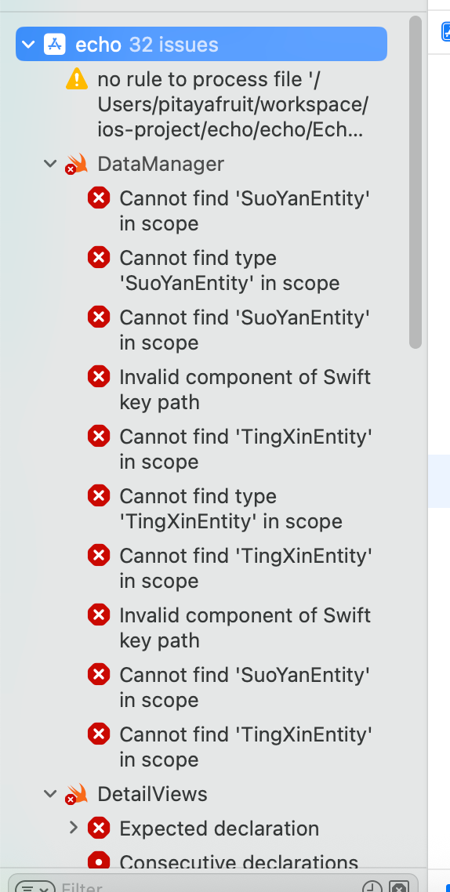Click the DetailViews Swift file icon
Image resolution: width=450 pixels, height=892 pixels.
coord(77,794)
